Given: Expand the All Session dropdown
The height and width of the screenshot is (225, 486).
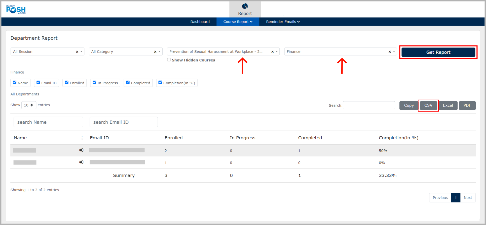Looking at the screenshot, I should coord(81,52).
